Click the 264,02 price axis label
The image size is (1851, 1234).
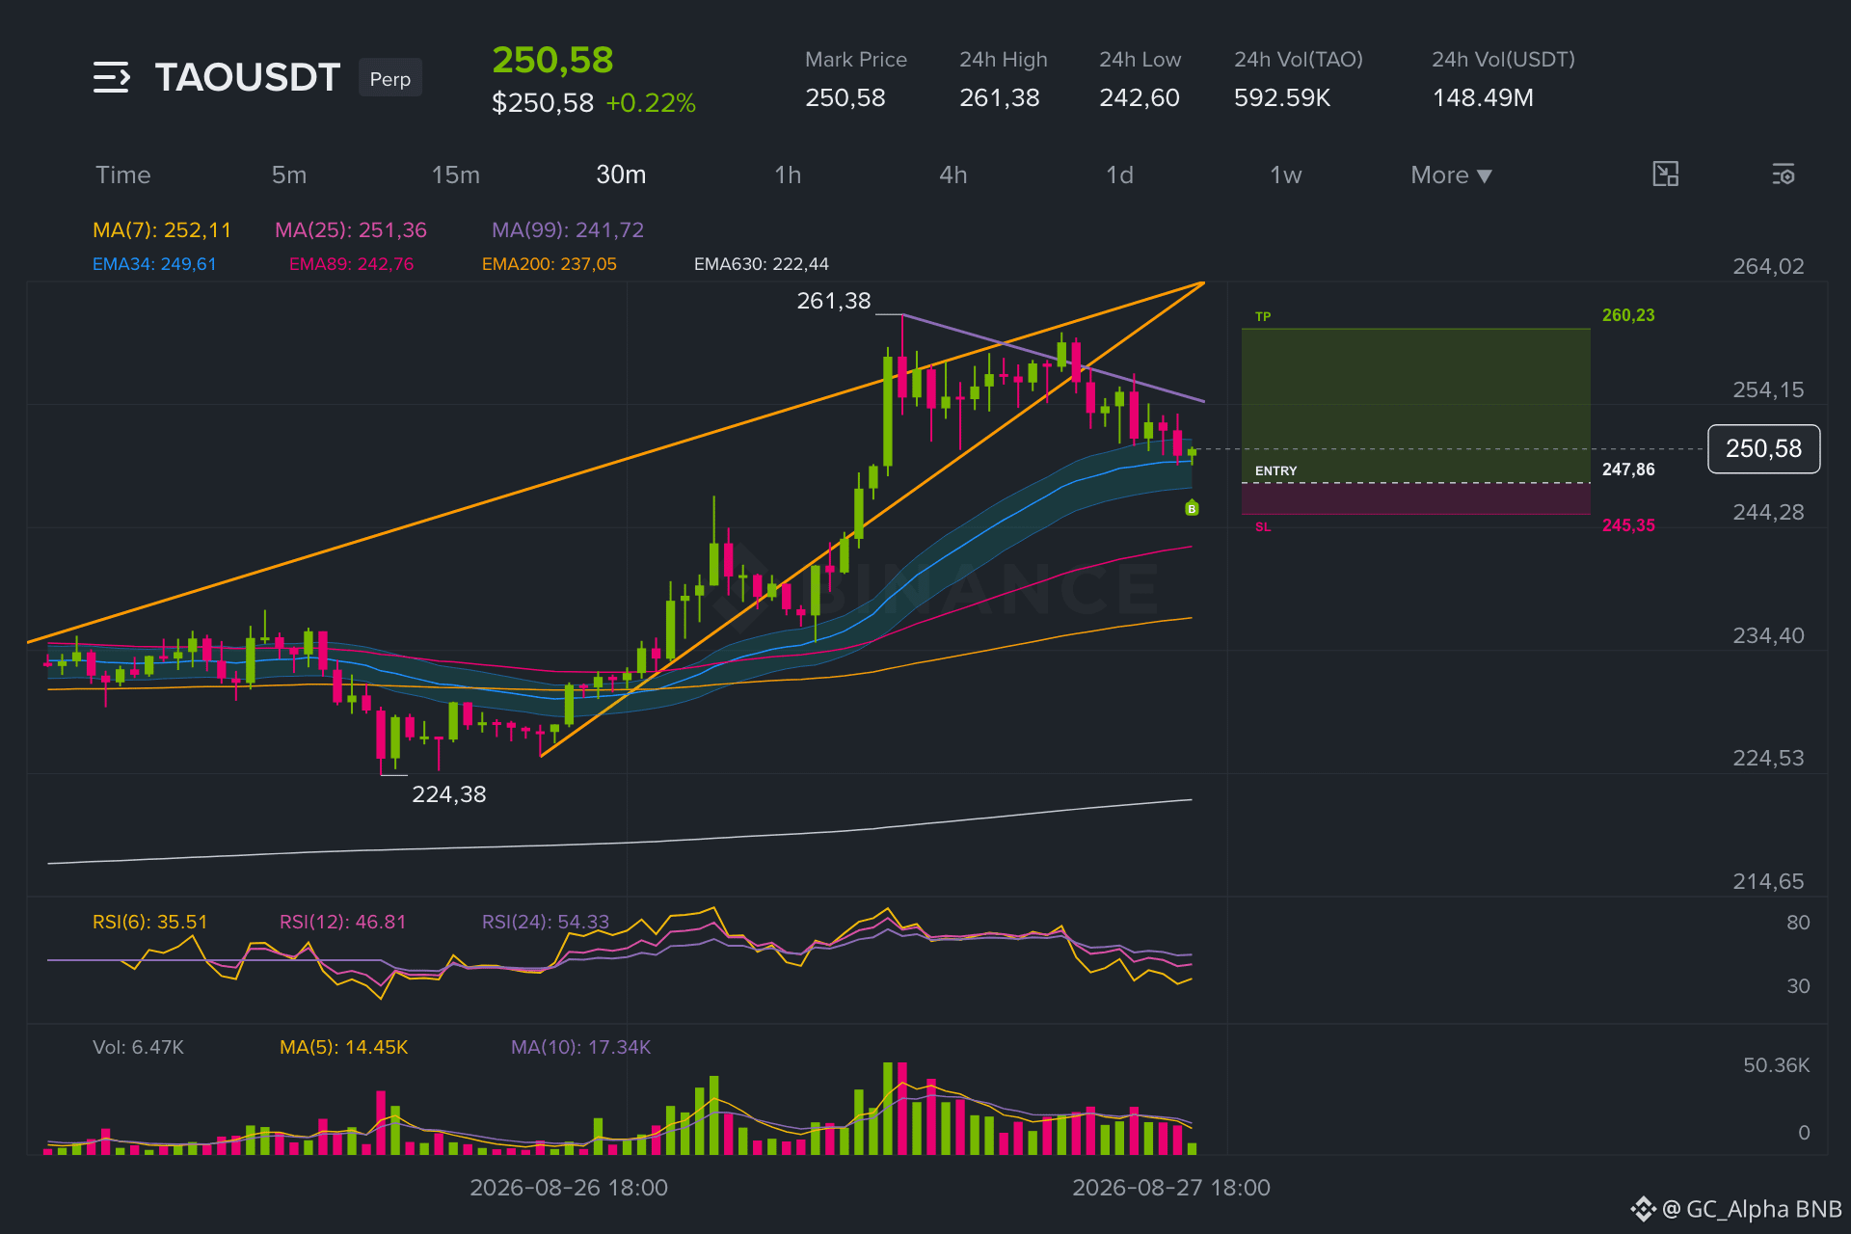coord(1768,267)
